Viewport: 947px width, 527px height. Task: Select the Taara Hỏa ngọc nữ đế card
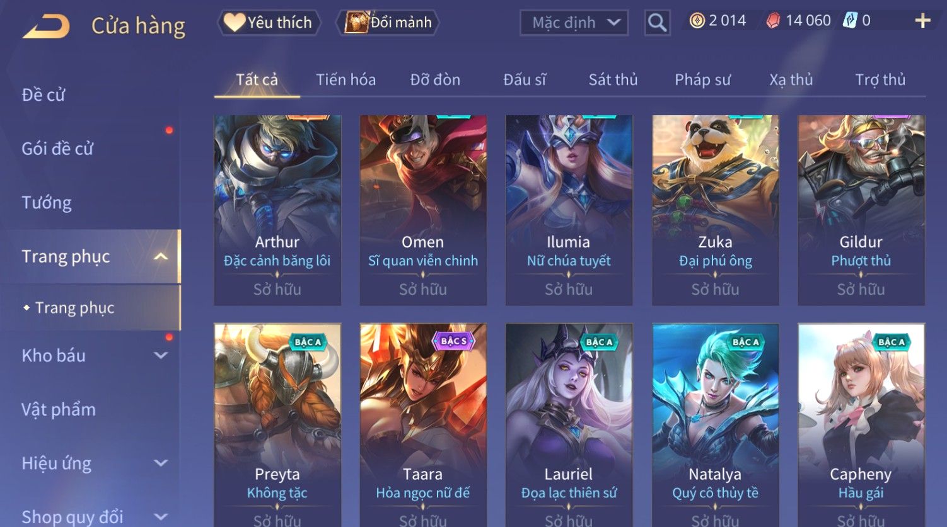[423, 425]
